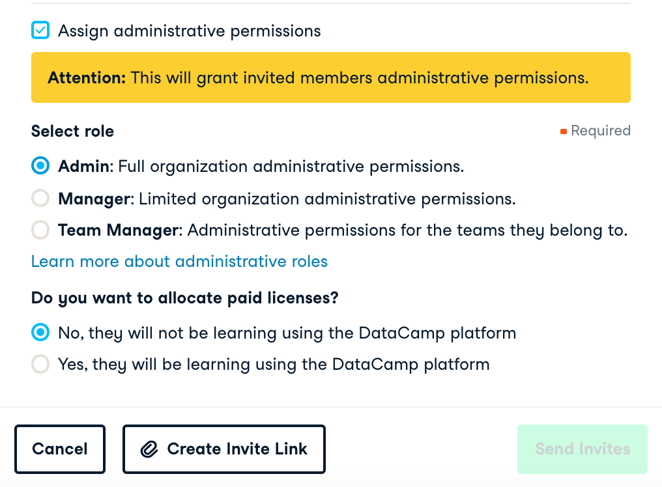Screen dimensions: 662x487
Task: Select the Admin role radio button
Action: pos(40,166)
